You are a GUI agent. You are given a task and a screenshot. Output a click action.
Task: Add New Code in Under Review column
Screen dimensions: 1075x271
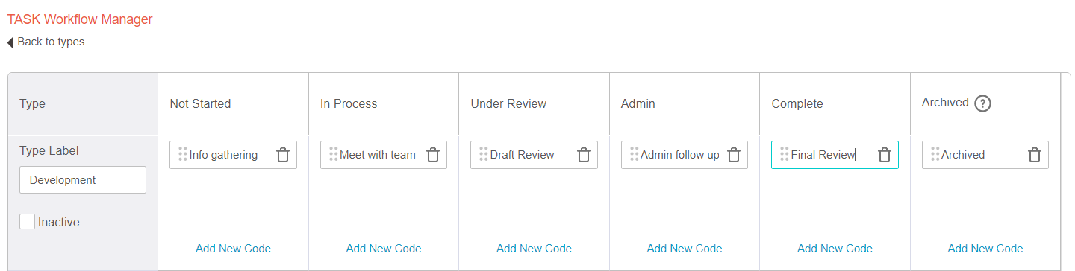pyautogui.click(x=534, y=249)
